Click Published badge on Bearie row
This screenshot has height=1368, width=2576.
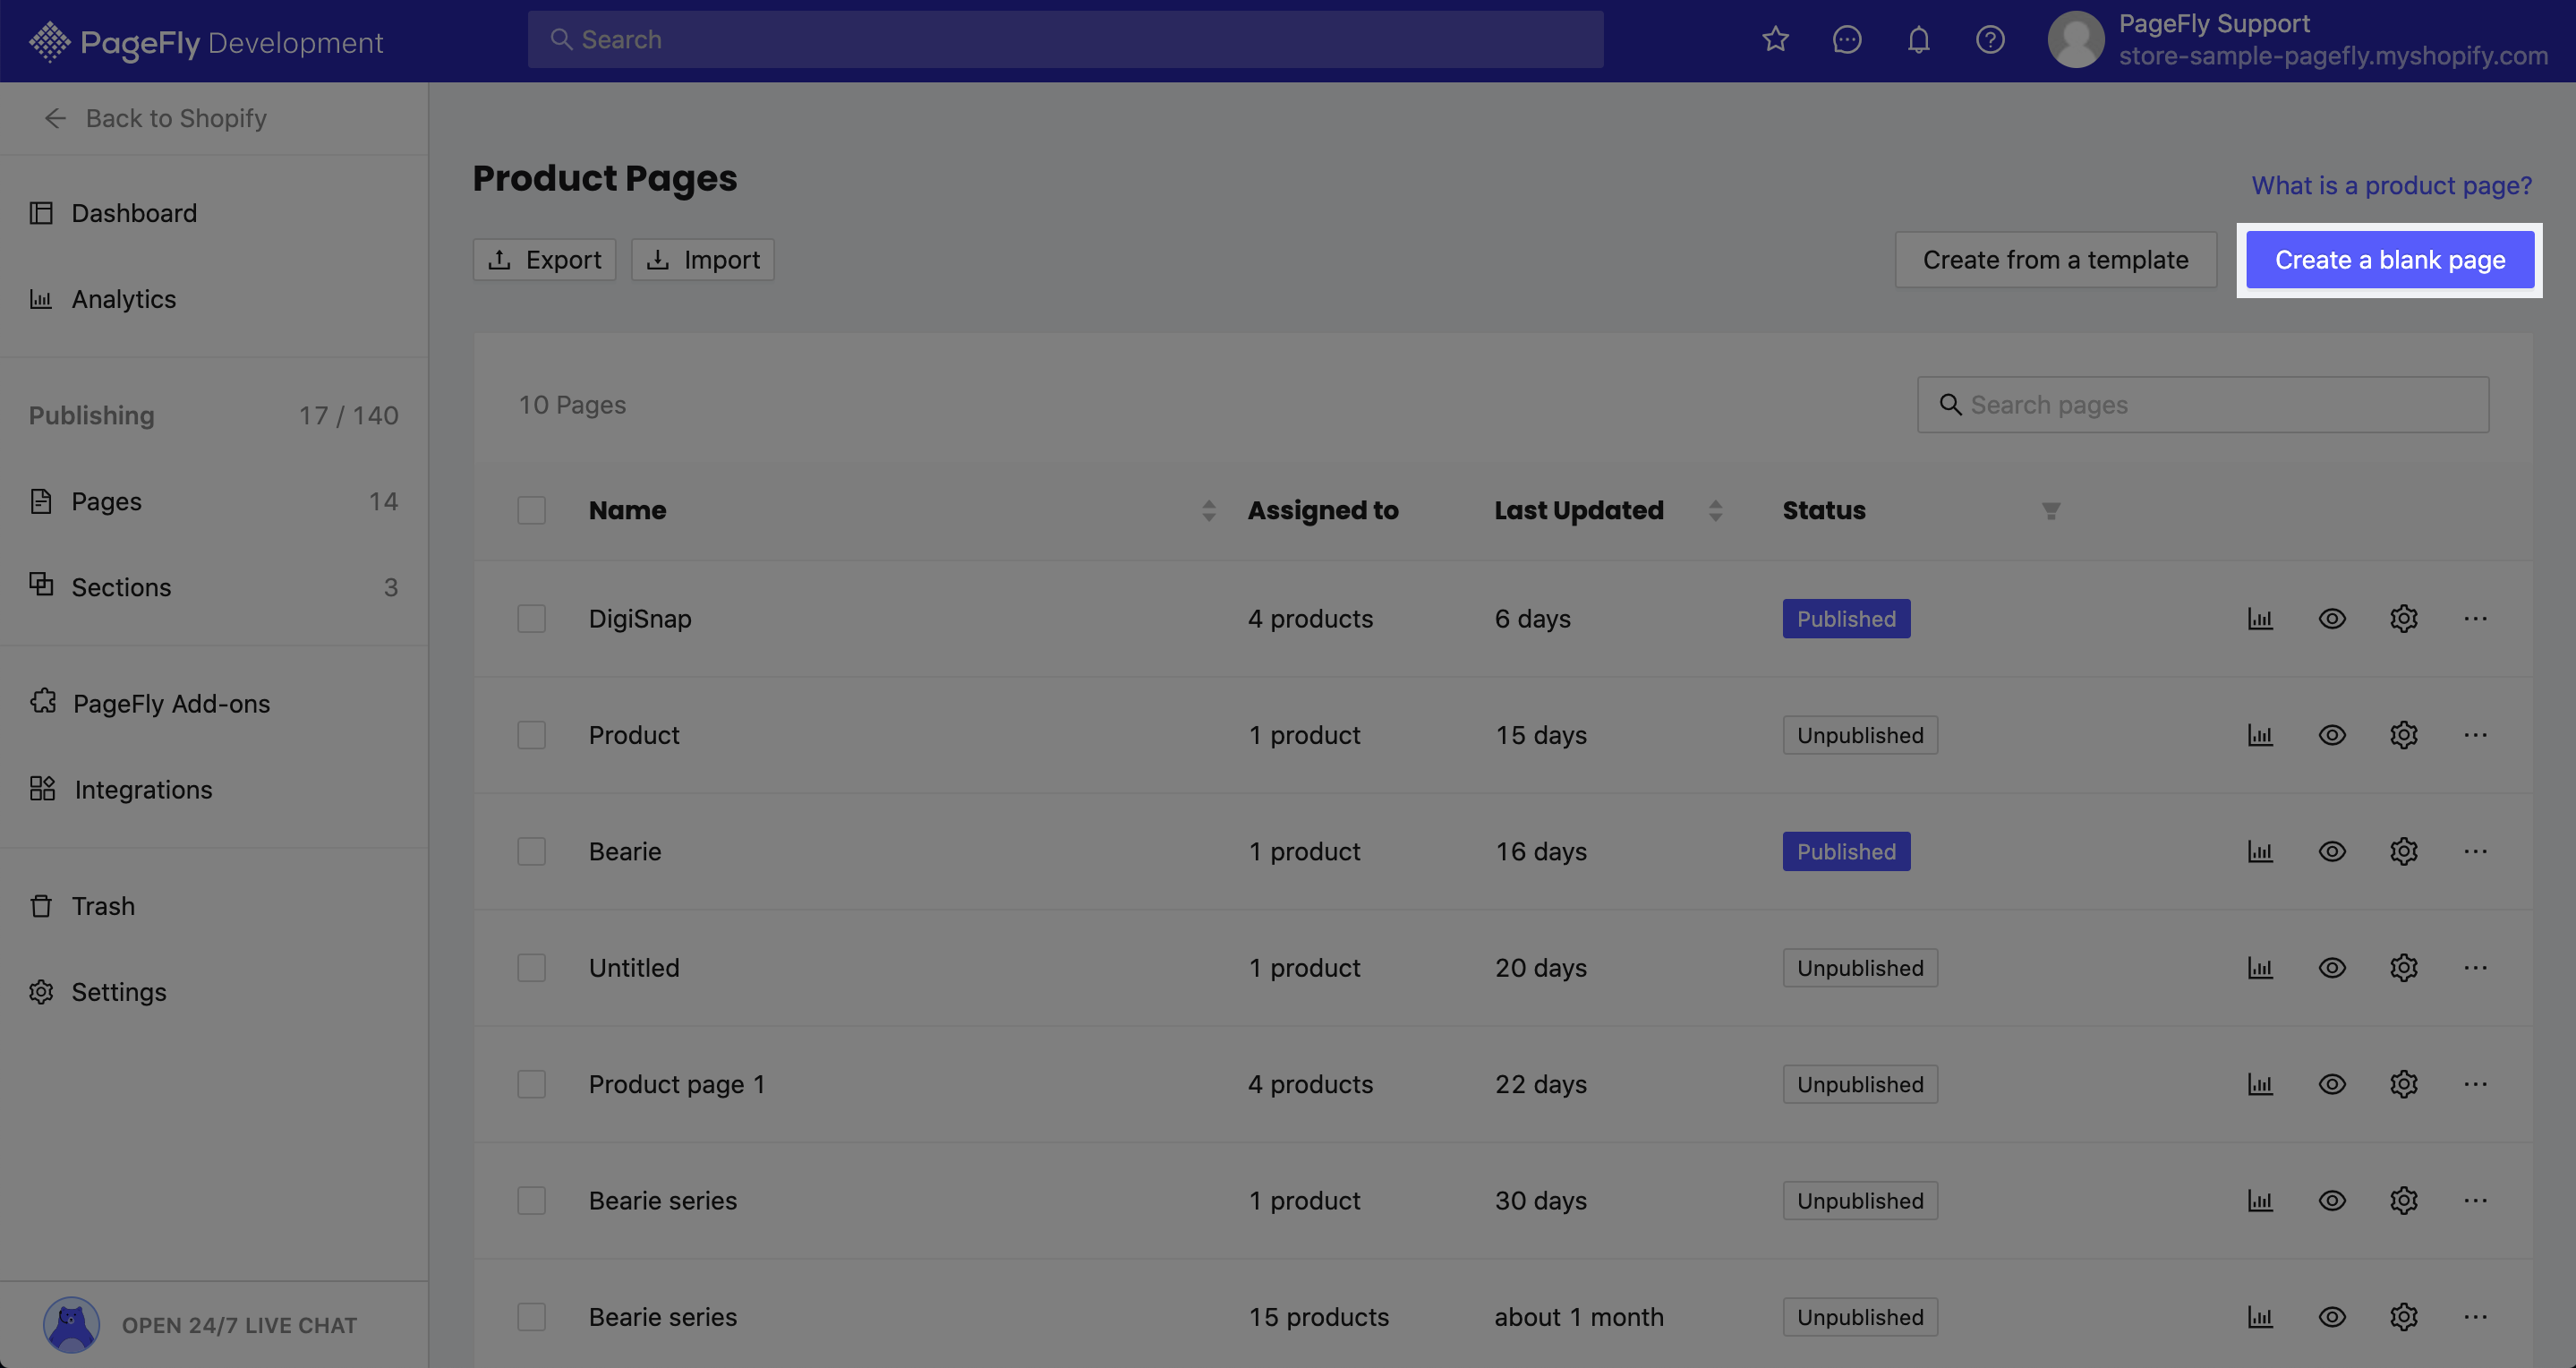tap(1846, 851)
